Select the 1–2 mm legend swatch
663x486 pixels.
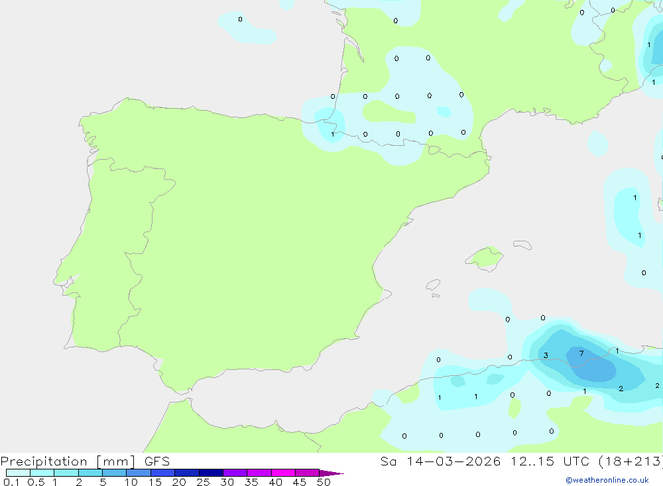coord(66,473)
